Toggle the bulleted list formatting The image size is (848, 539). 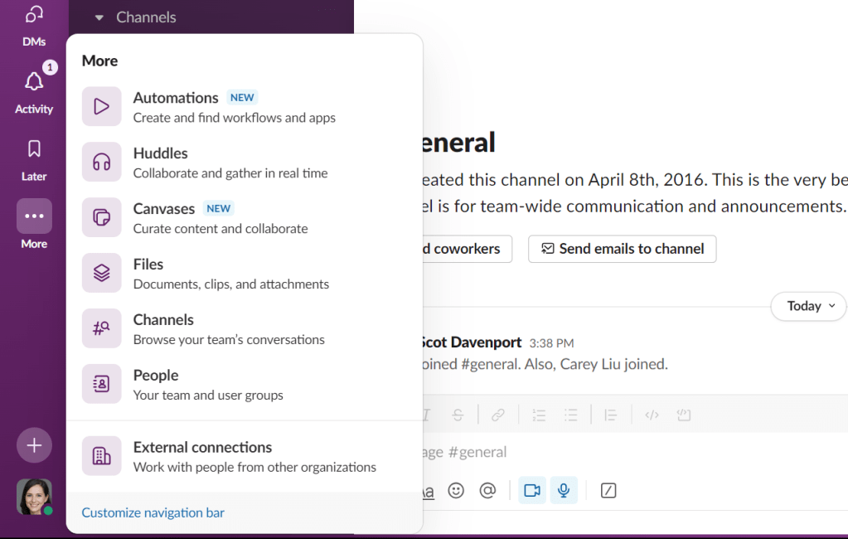[x=570, y=415]
